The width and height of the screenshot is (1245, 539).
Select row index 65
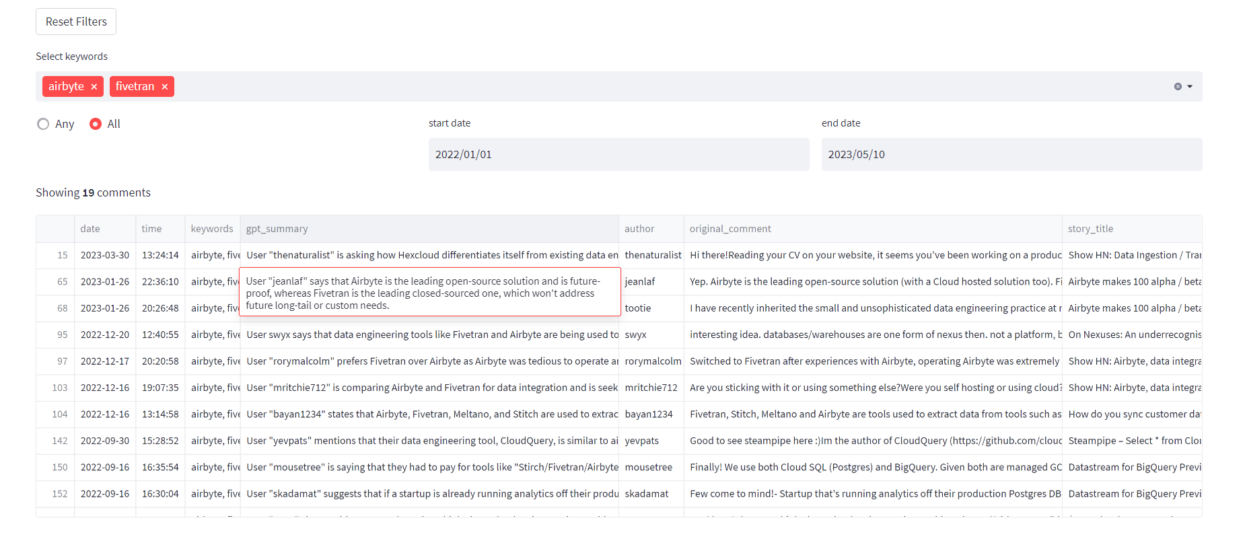point(55,281)
